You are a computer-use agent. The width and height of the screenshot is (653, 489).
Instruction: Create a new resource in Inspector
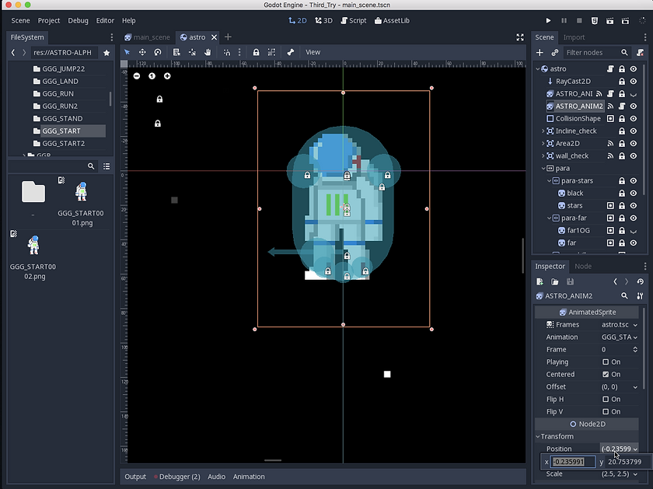pyautogui.click(x=540, y=282)
